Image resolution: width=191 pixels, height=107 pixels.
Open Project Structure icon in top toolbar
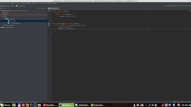[x=187, y=6]
